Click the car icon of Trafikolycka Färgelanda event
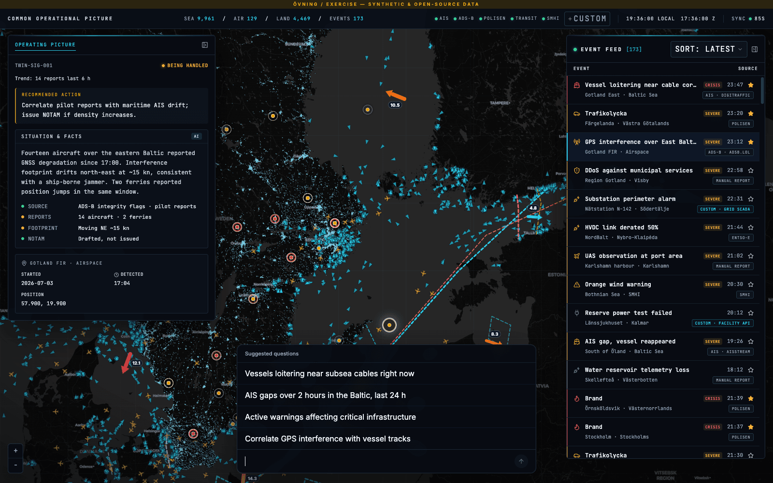 (x=576, y=114)
